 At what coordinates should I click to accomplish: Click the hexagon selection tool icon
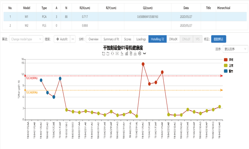(112, 53)
